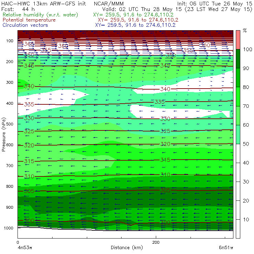Viewport: 254px width, 254px height.
Task: Click the 400 hPa pressure tick label
Action: (x=10, y=103)
